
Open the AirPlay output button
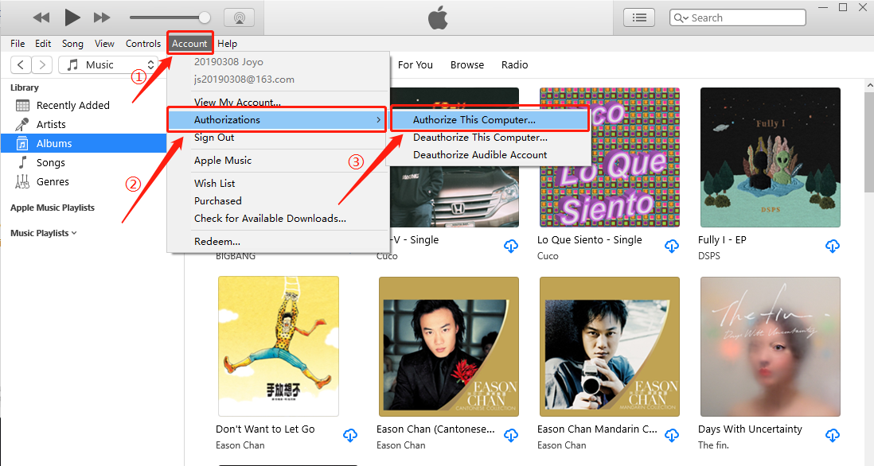click(x=239, y=17)
